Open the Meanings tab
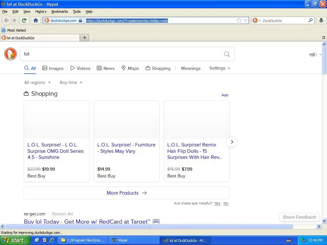 pos(191,68)
